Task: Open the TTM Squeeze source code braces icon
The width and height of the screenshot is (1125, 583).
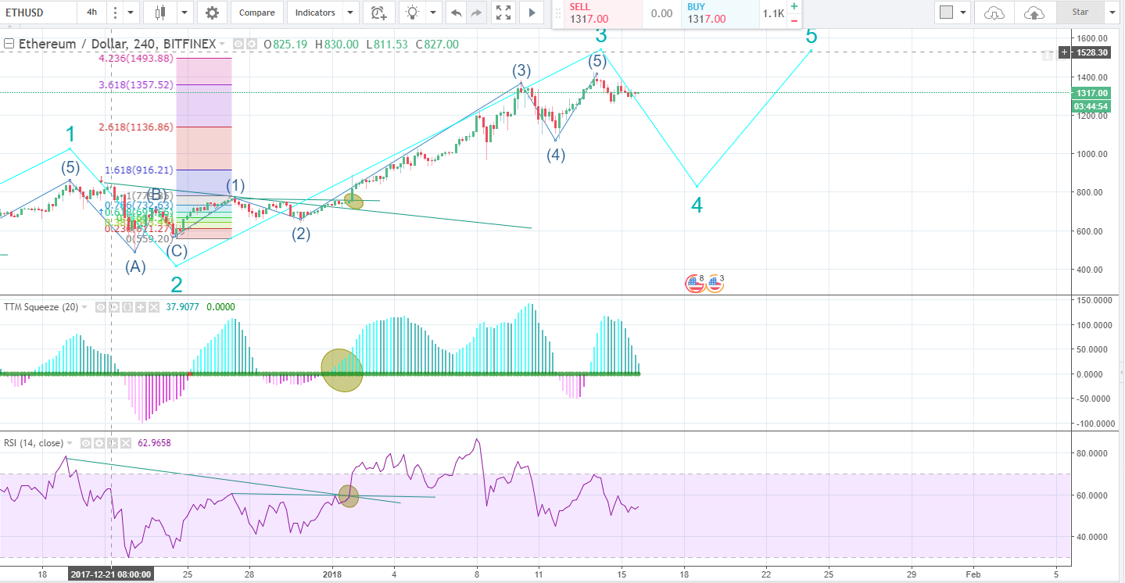Action: tap(127, 307)
